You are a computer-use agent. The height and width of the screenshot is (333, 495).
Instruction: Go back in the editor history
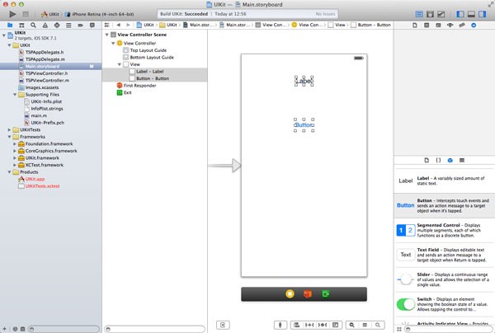pyautogui.click(x=118, y=25)
